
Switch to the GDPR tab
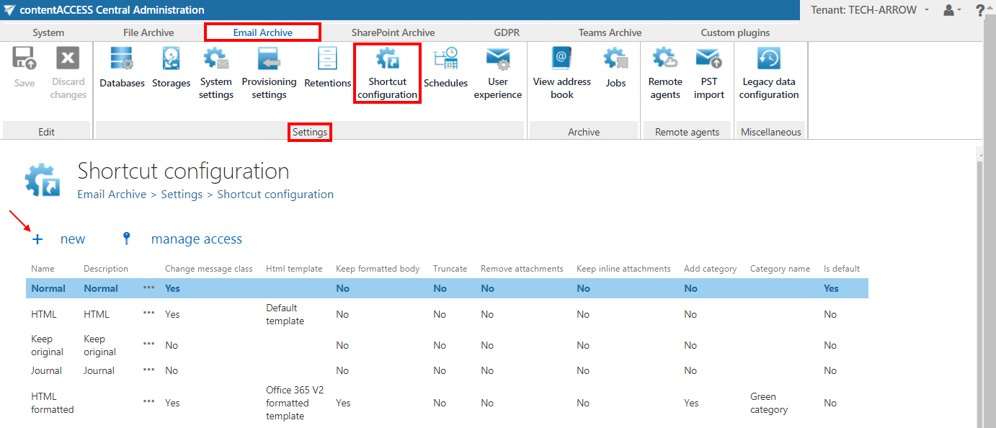coord(506,32)
